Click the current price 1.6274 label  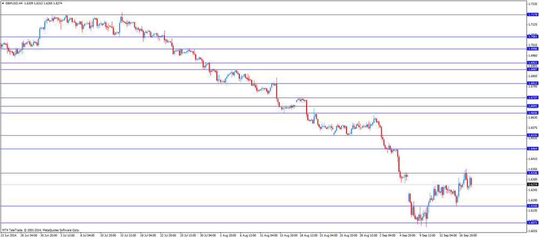(x=532, y=185)
